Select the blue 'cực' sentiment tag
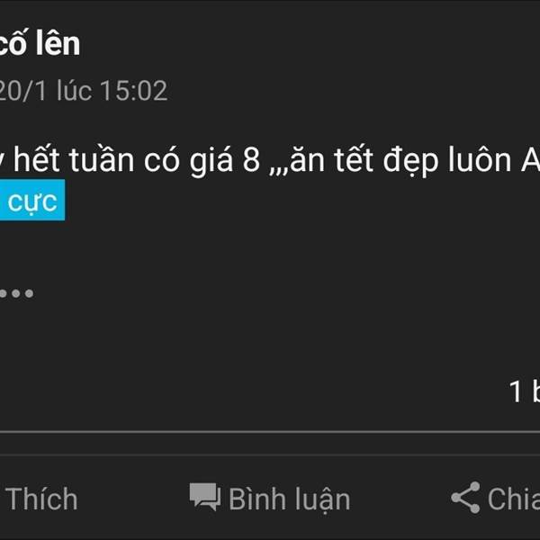 [x=32, y=200]
